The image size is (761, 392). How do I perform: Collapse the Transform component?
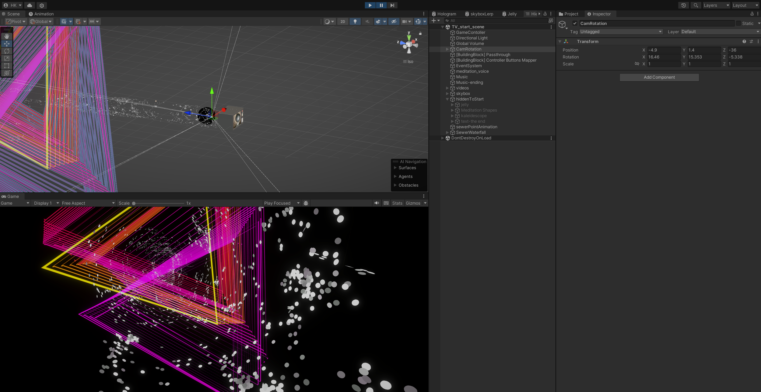click(560, 41)
